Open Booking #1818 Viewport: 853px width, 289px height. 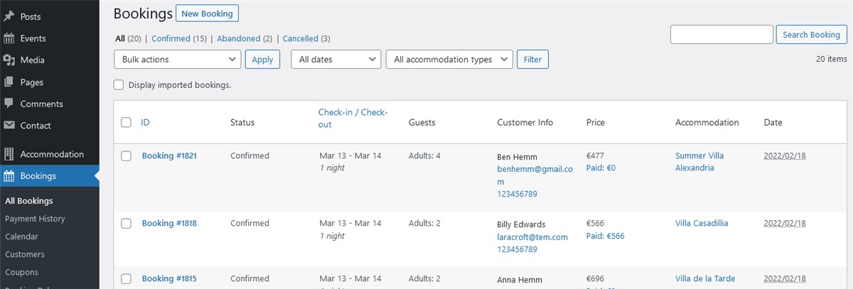pos(169,223)
